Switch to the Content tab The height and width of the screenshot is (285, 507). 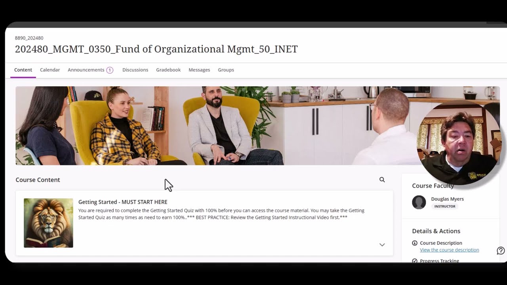coord(23,70)
